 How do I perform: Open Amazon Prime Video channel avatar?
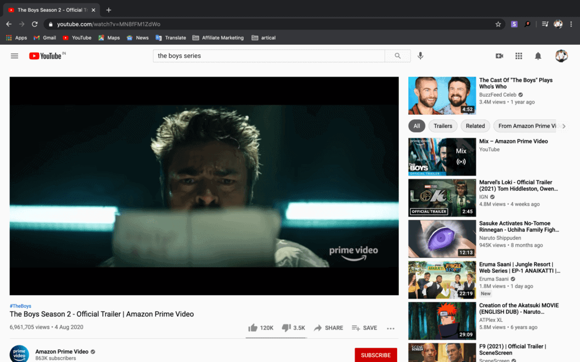click(x=19, y=354)
